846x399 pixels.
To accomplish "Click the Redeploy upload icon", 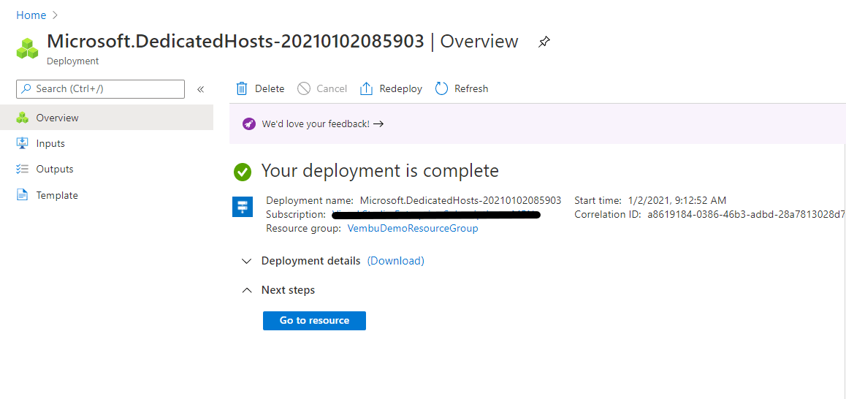I will click(366, 88).
